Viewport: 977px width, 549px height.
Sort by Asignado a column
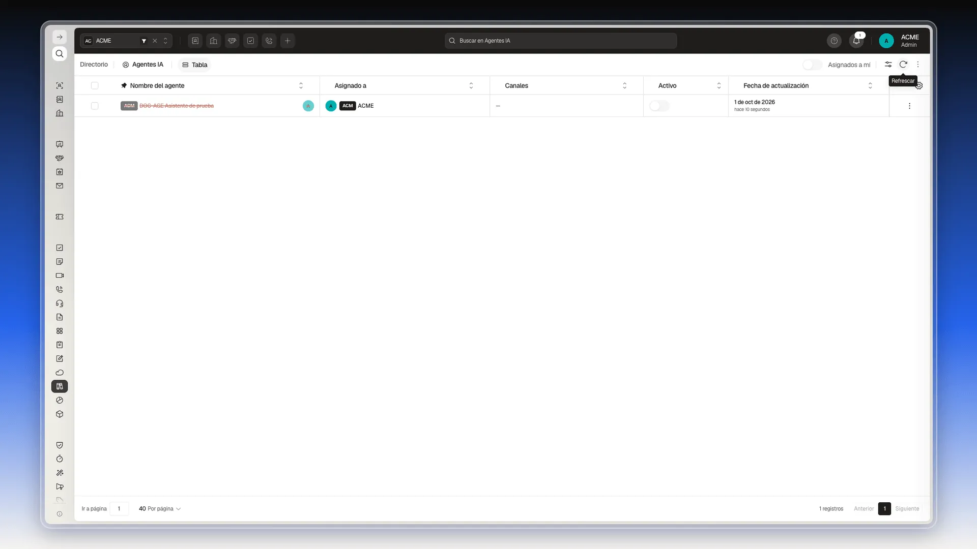point(471,85)
